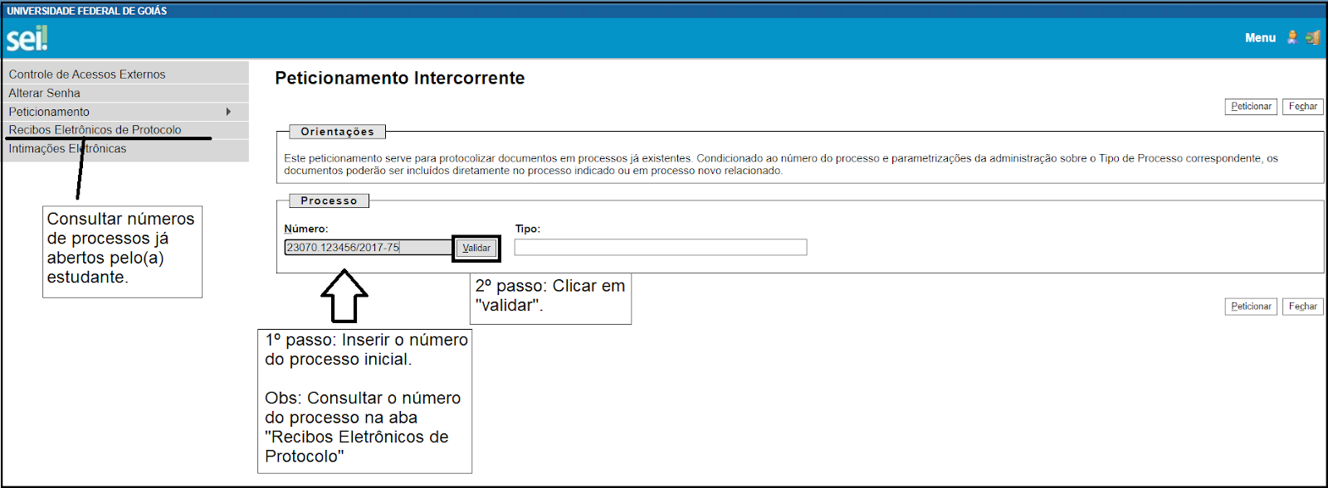Image resolution: width=1328 pixels, height=488 pixels.
Task: Click the bottom Fechar button
Action: coord(1302,307)
